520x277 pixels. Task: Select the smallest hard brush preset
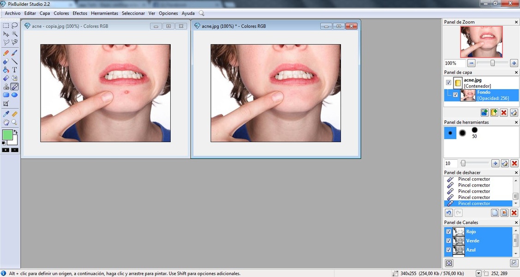(450, 132)
